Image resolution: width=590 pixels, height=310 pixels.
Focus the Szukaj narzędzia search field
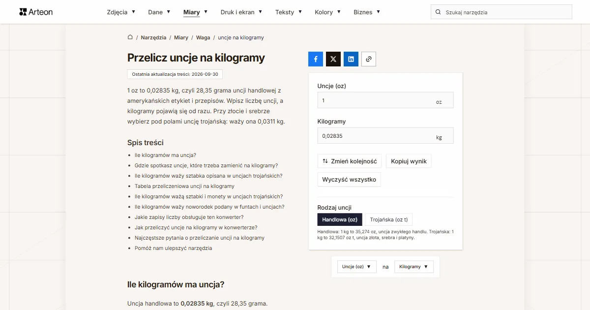coord(501,12)
